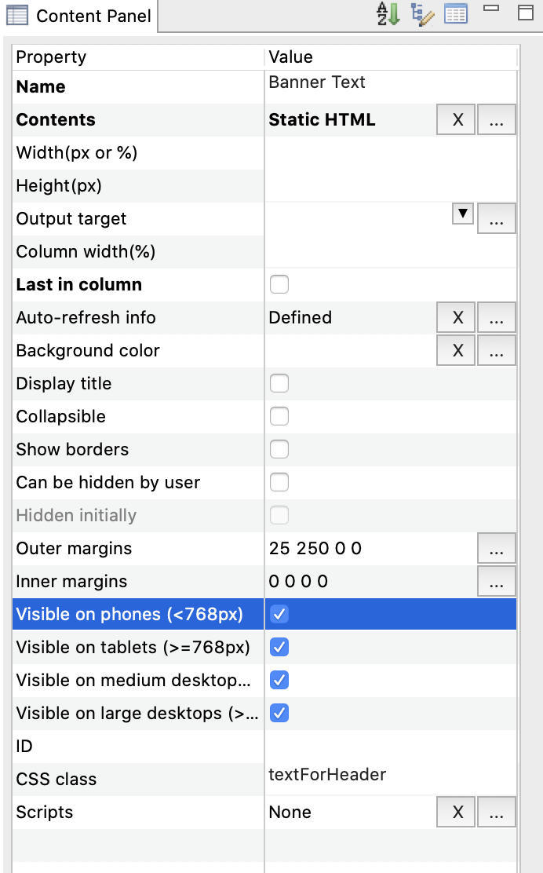The image size is (543, 873).
Task: Uncheck Visible on medium desktops checkbox
Action: point(279,680)
